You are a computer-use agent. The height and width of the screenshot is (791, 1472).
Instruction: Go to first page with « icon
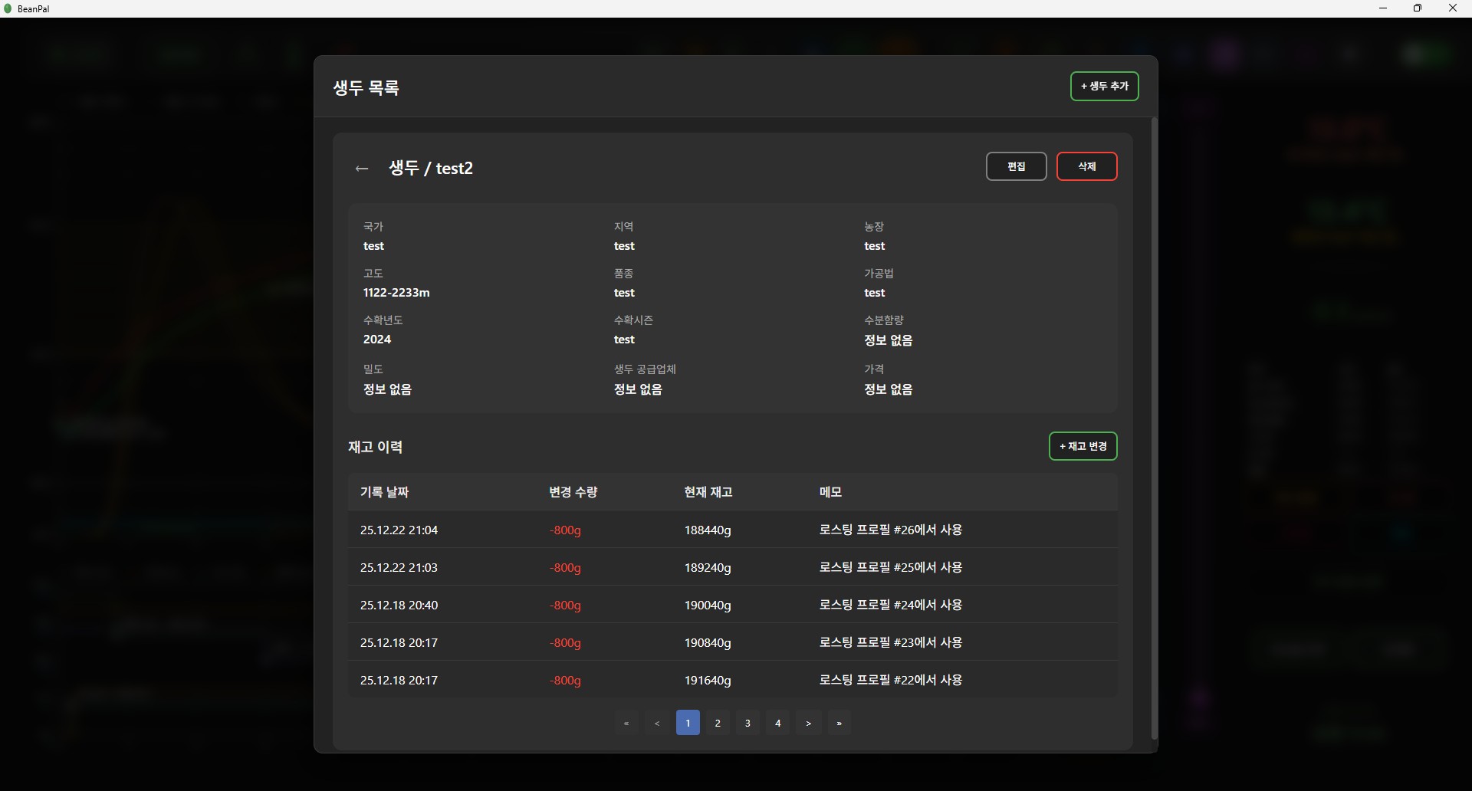626,723
